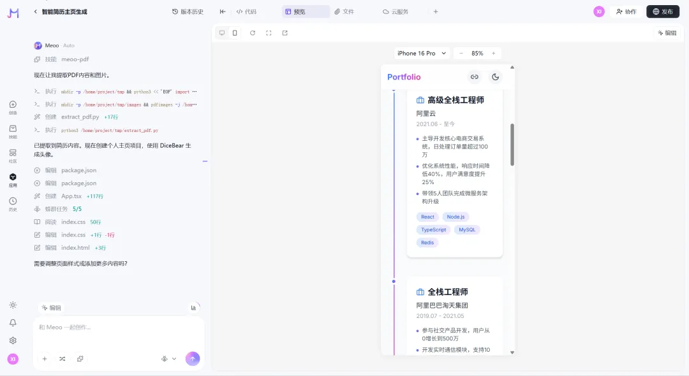
Task: Send the message with the purple arrow button
Action: (x=193, y=359)
